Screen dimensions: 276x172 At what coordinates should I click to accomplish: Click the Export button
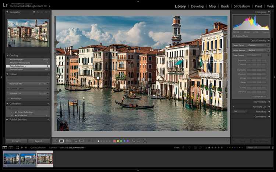pos(39,141)
